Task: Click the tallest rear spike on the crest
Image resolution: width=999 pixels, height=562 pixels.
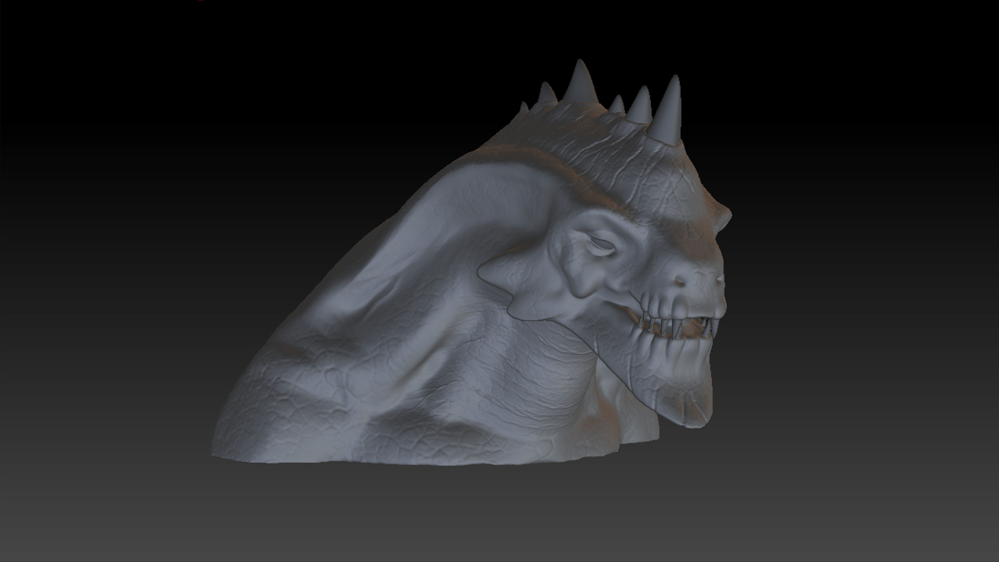Action: click(x=580, y=83)
